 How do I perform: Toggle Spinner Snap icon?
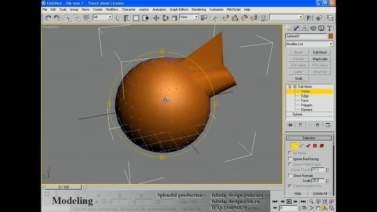coord(254,18)
